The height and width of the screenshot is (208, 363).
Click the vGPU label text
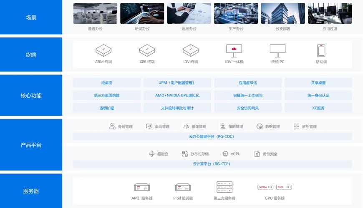pyautogui.click(x=236, y=154)
